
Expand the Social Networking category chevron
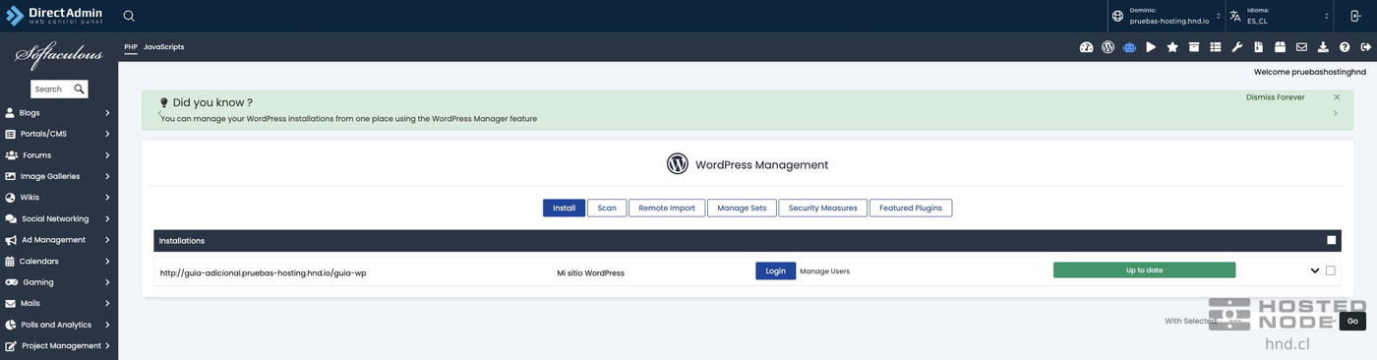pos(107,218)
